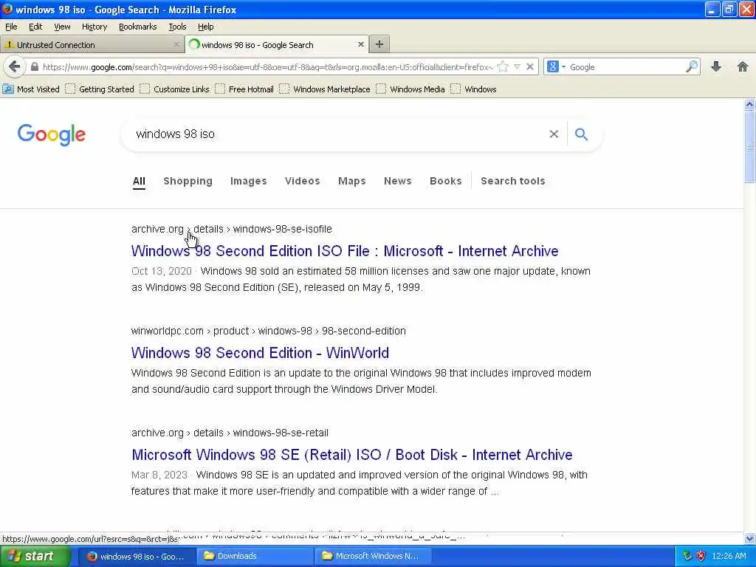
Task: Open the Bookmarks menu
Action: point(138,27)
